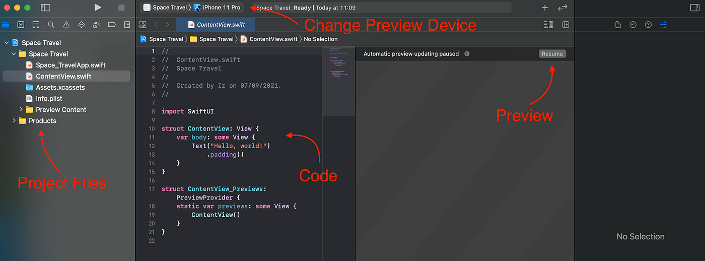Open editor options lines icon
The width and height of the screenshot is (705, 261).
pos(548,24)
